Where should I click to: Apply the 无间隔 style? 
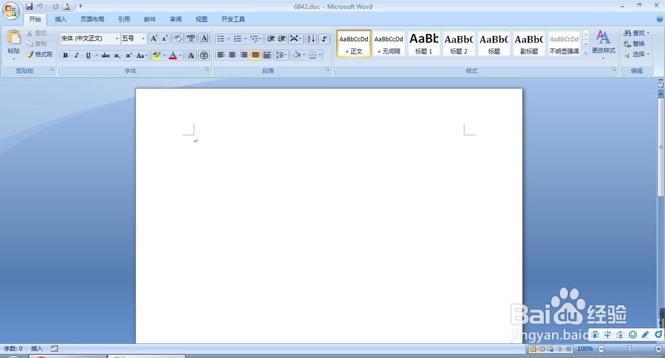389,44
